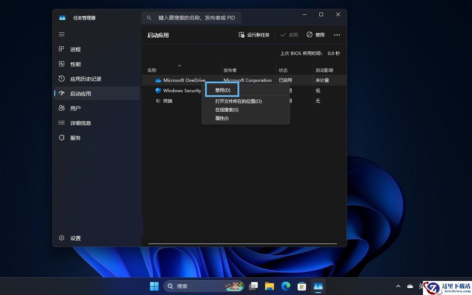
Task: Click the 禁用 toolbar button
Action: 316,35
